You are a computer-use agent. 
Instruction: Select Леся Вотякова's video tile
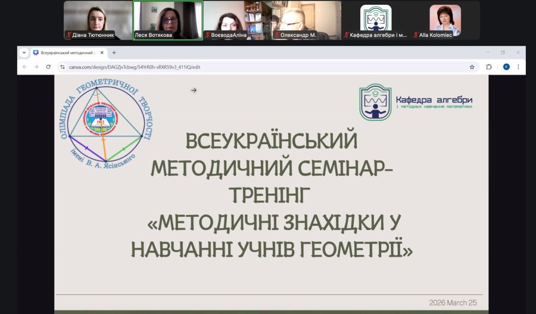point(168,20)
